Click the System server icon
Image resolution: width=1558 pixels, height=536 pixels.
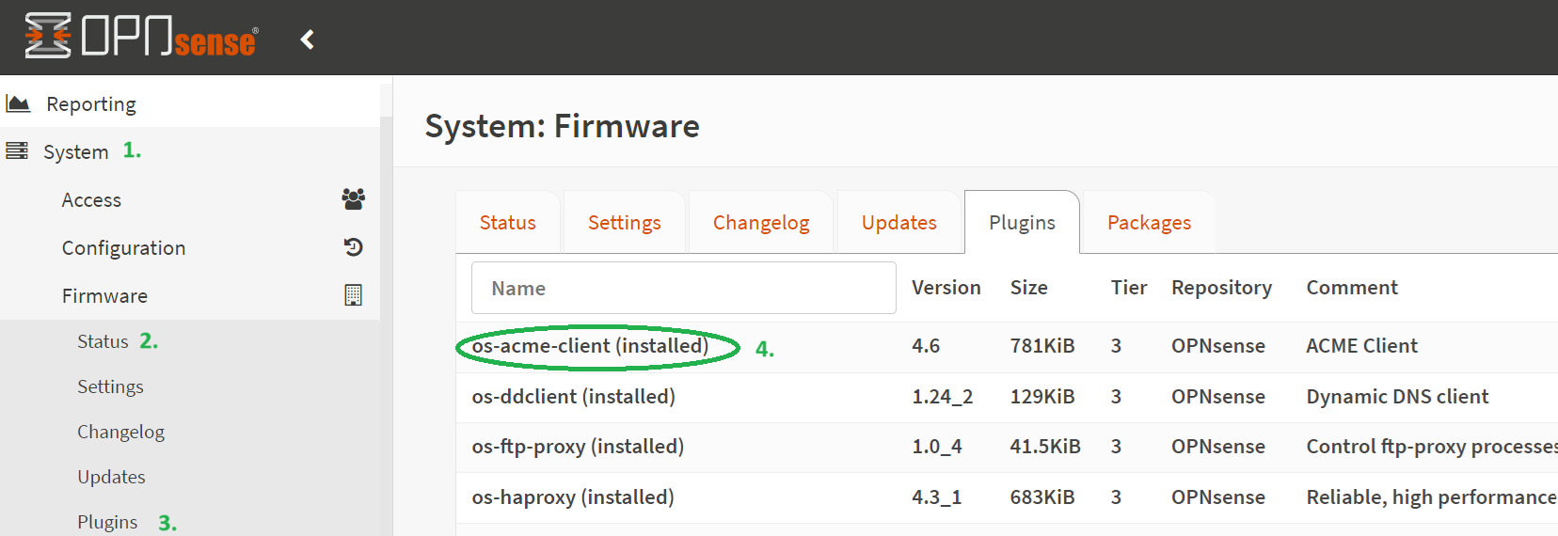[17, 151]
